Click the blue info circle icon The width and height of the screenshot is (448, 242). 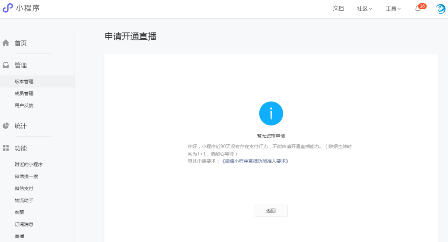pos(271,113)
